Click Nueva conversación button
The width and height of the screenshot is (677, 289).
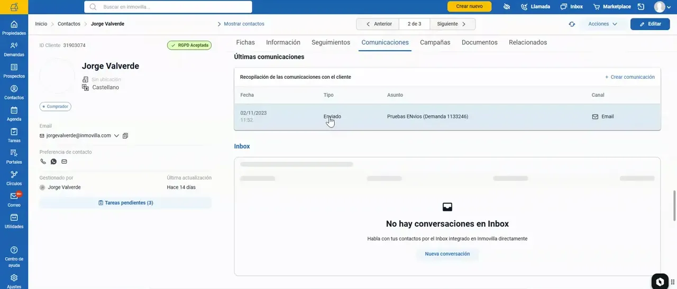447,254
